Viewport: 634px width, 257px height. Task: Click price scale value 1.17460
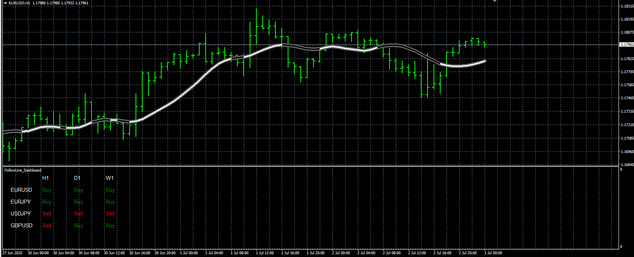point(627,98)
